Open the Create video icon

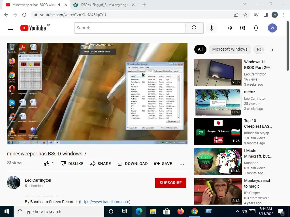[x=229, y=28]
